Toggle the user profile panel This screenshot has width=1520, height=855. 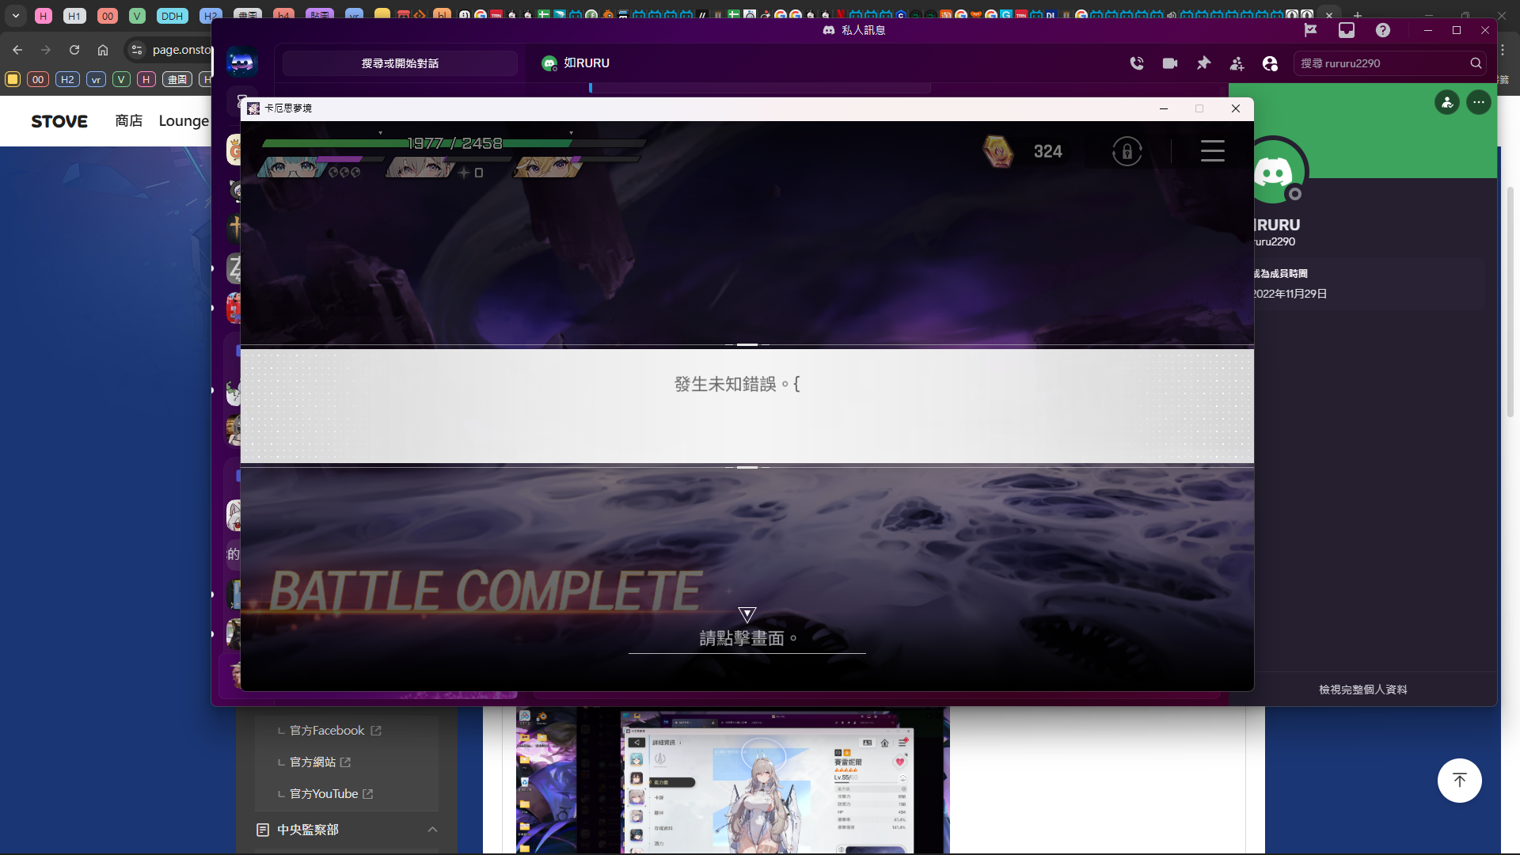click(1270, 63)
